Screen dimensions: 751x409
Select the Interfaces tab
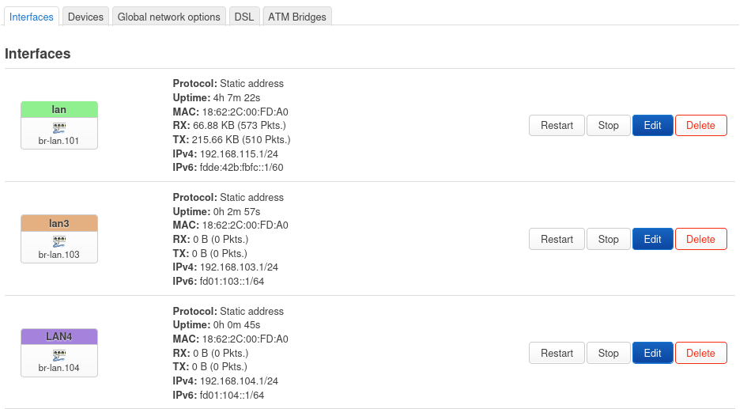click(x=32, y=17)
